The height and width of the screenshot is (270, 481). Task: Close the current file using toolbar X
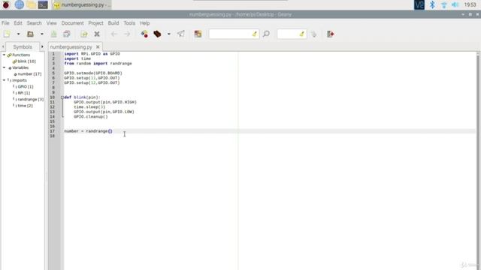click(97, 34)
